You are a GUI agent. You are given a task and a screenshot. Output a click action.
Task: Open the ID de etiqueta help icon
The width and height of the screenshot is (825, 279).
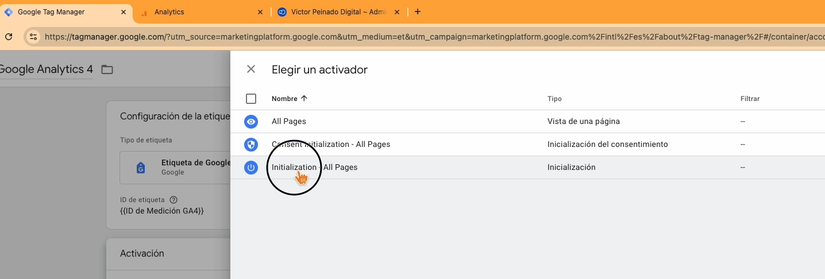coord(174,200)
